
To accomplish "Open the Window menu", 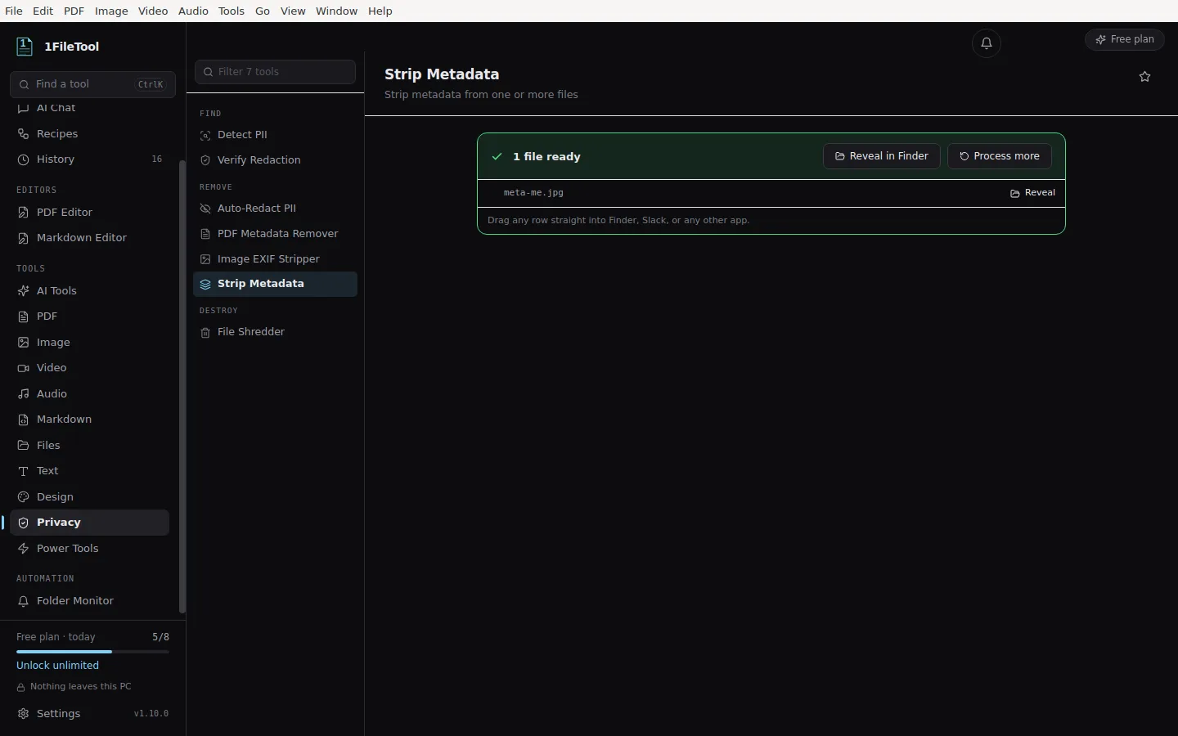I will tap(337, 11).
